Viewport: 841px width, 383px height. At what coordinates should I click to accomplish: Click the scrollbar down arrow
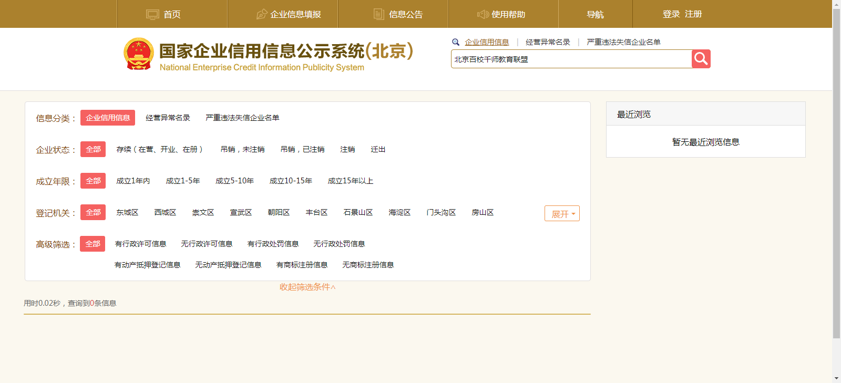click(x=836, y=378)
